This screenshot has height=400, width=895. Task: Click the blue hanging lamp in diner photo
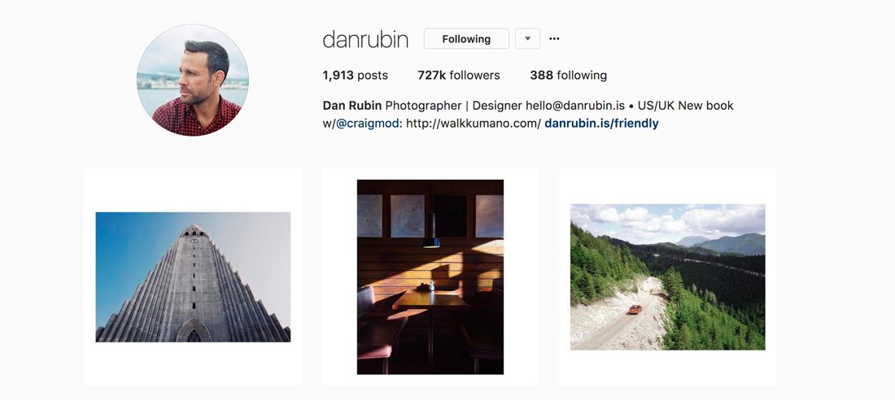pyautogui.click(x=431, y=242)
